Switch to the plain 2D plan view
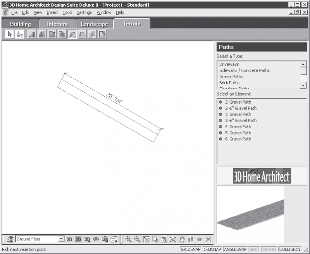Viewport: 310px width, 254px height. (69, 239)
